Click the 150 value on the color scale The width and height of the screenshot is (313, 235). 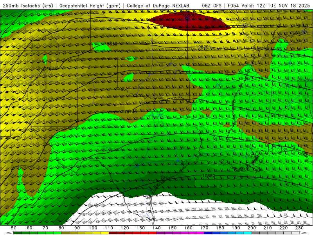click(x=173, y=228)
